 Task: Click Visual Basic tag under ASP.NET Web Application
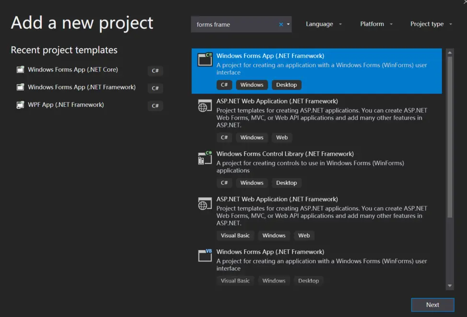coord(235,236)
